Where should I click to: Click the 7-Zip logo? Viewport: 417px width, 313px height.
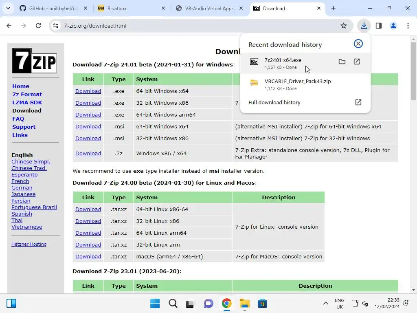pos(35,61)
